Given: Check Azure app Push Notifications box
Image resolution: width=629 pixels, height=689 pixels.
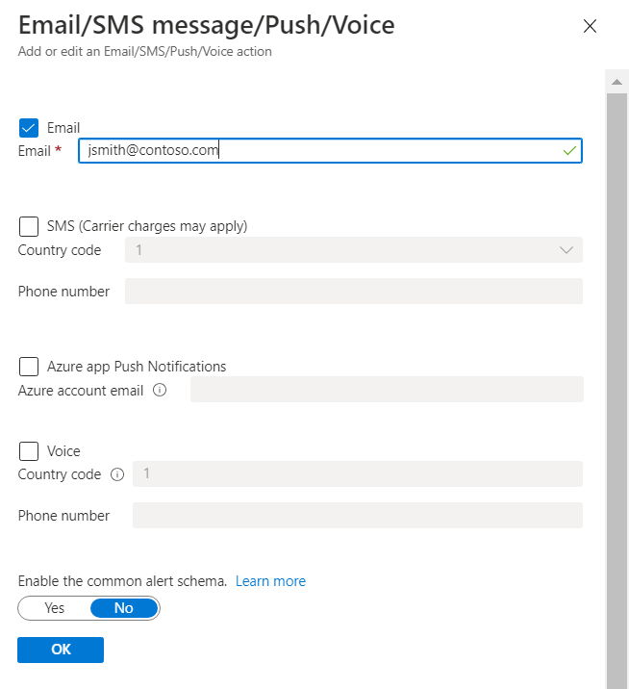Looking at the screenshot, I should [x=29, y=367].
